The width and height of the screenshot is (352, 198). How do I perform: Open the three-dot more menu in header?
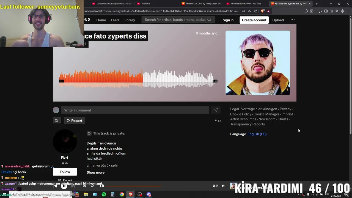pyautogui.click(x=293, y=20)
